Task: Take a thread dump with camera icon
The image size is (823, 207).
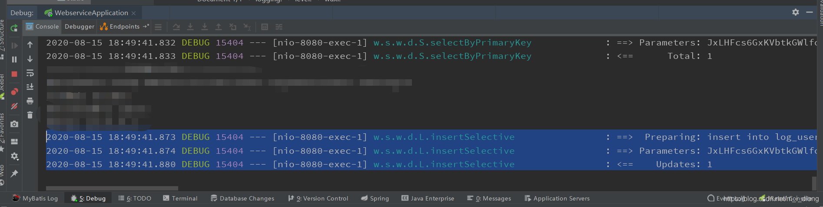Action: [x=14, y=124]
